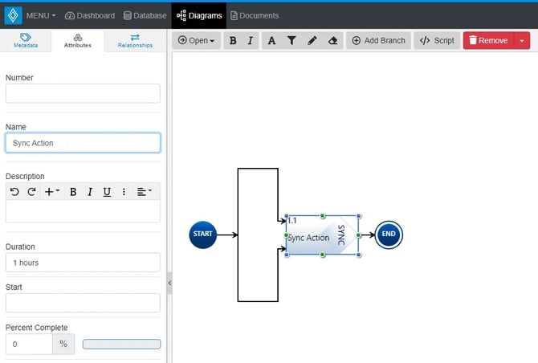This screenshot has width=538, height=363.
Task: Select the END node in diagram
Action: point(389,235)
